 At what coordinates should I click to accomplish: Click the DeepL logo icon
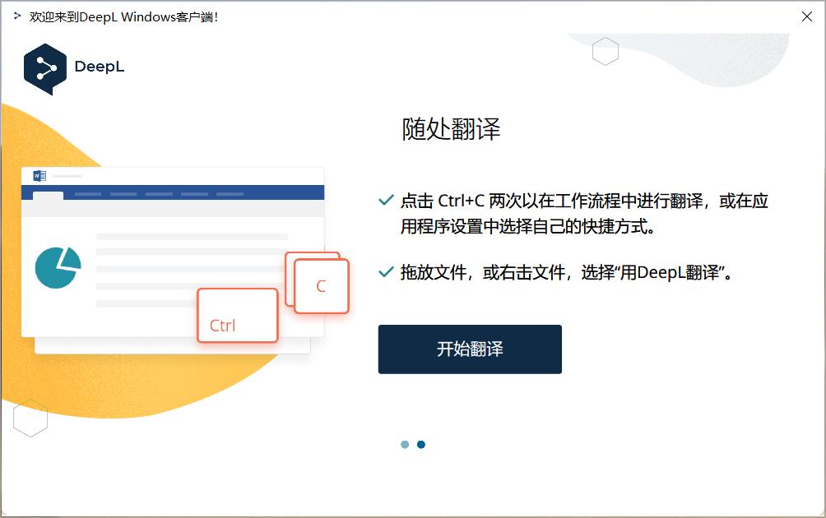tap(45, 68)
